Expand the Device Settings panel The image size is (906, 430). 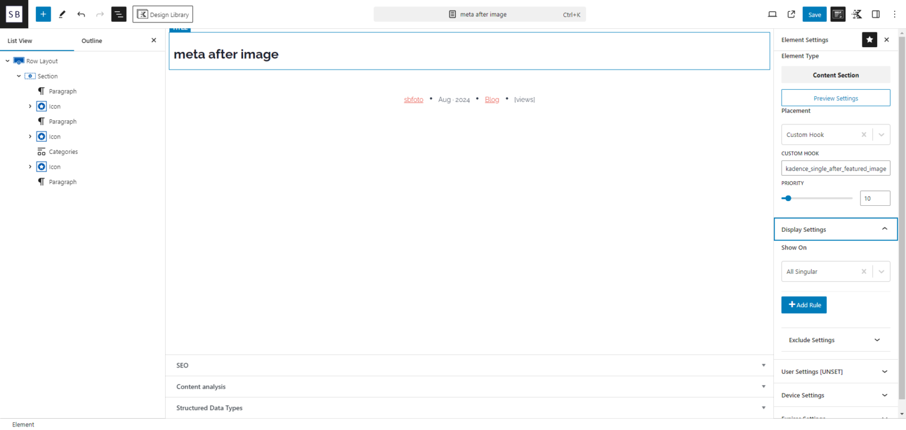point(835,395)
